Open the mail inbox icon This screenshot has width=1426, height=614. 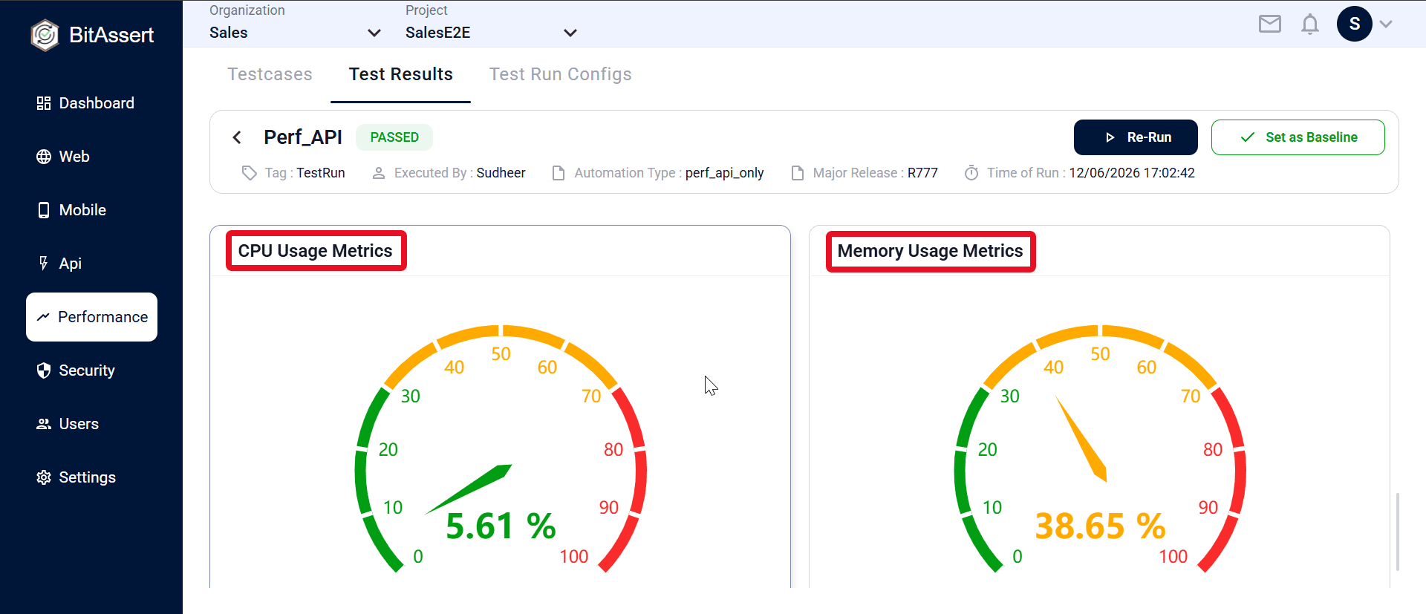(1270, 25)
